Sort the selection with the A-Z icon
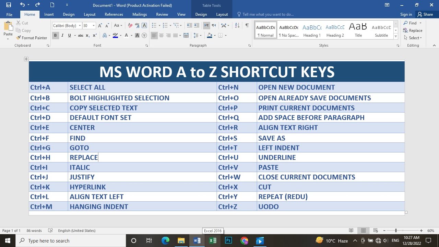Screen dimensions: 439x247 tap(237, 25)
